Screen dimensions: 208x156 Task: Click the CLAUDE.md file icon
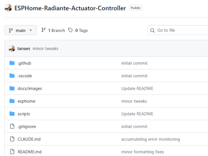pyautogui.click(x=12, y=139)
